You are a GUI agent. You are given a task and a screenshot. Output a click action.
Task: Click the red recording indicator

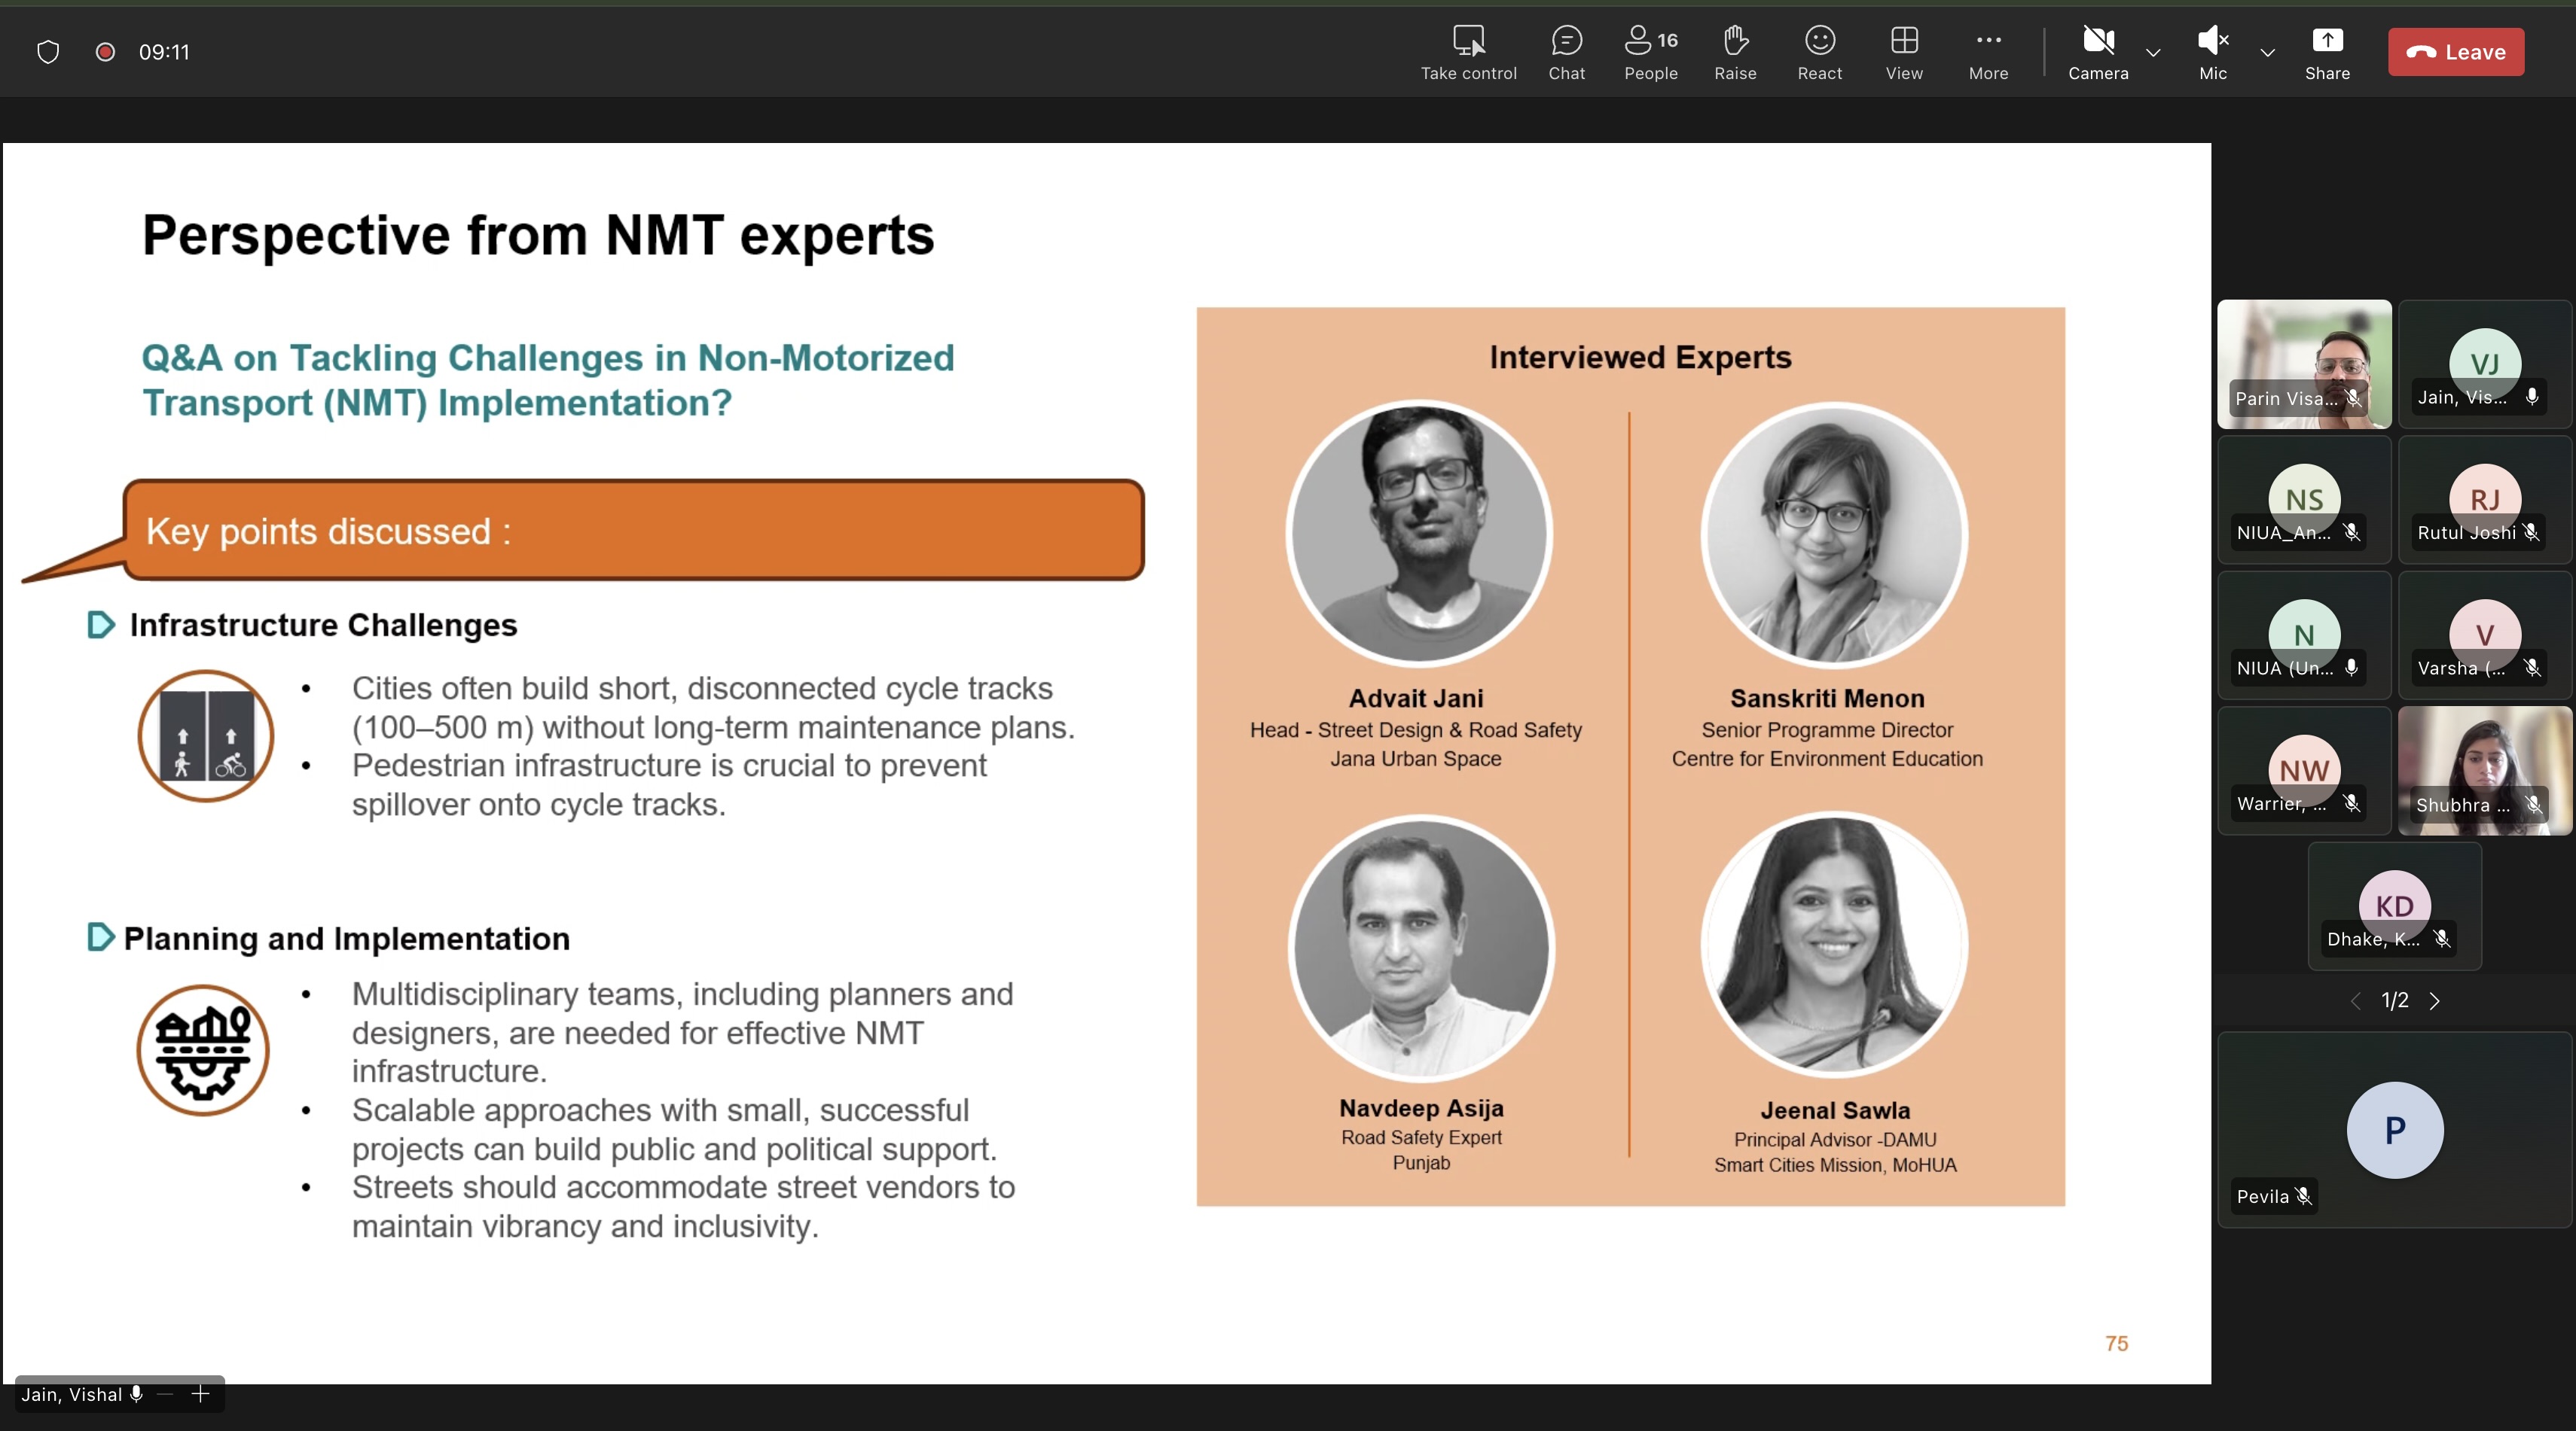(x=105, y=52)
